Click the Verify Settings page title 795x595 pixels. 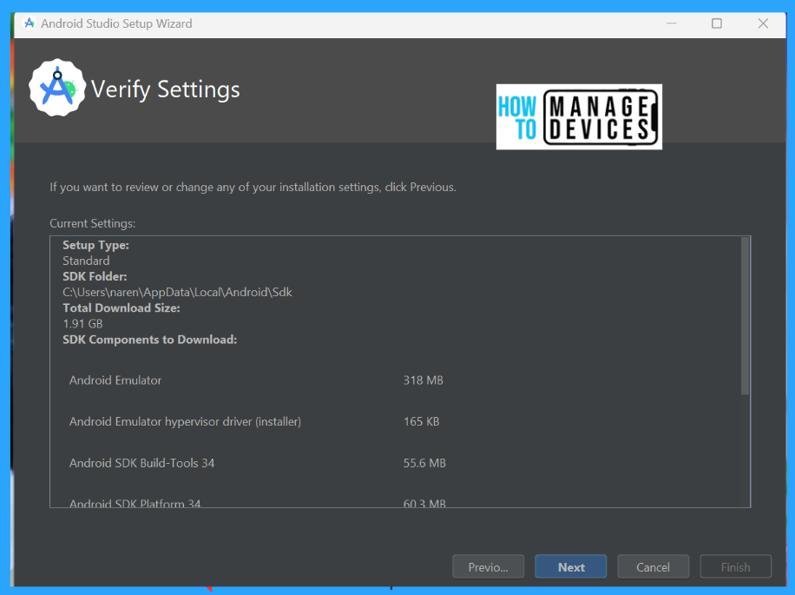click(165, 89)
